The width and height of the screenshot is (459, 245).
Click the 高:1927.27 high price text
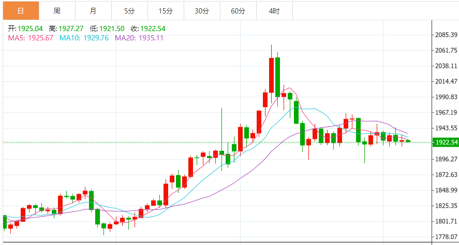pyautogui.click(x=67, y=28)
